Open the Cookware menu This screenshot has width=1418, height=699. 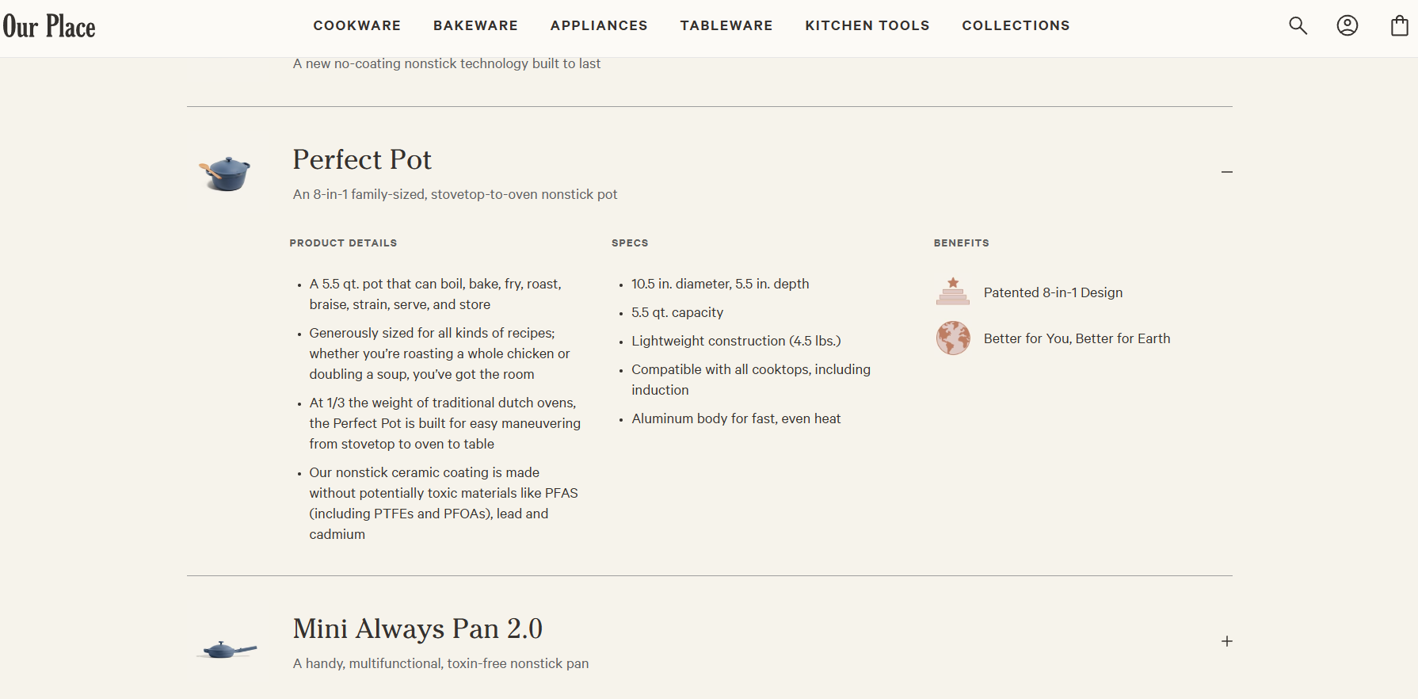click(357, 25)
